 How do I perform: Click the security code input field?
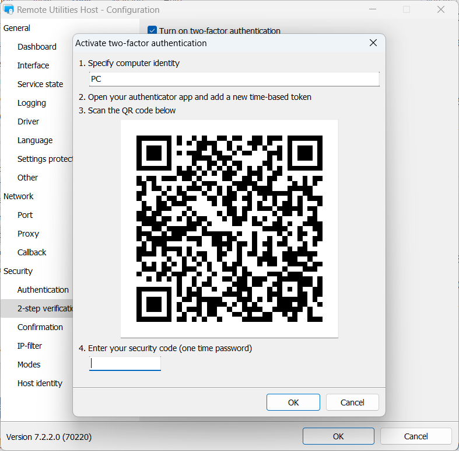pos(125,363)
